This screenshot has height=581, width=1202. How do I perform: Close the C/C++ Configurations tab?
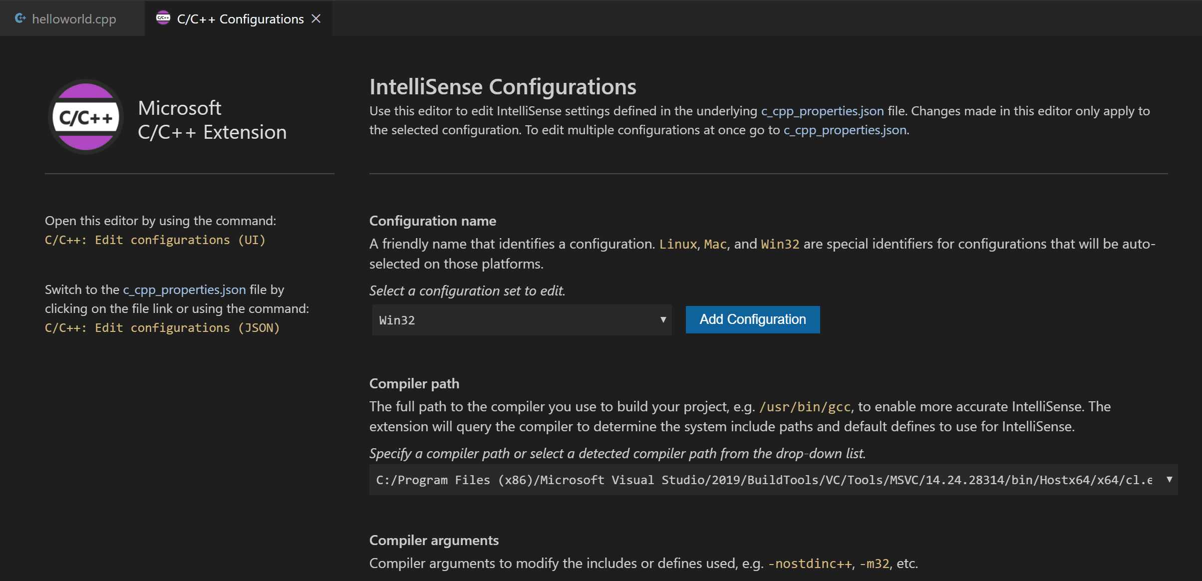[x=319, y=18]
